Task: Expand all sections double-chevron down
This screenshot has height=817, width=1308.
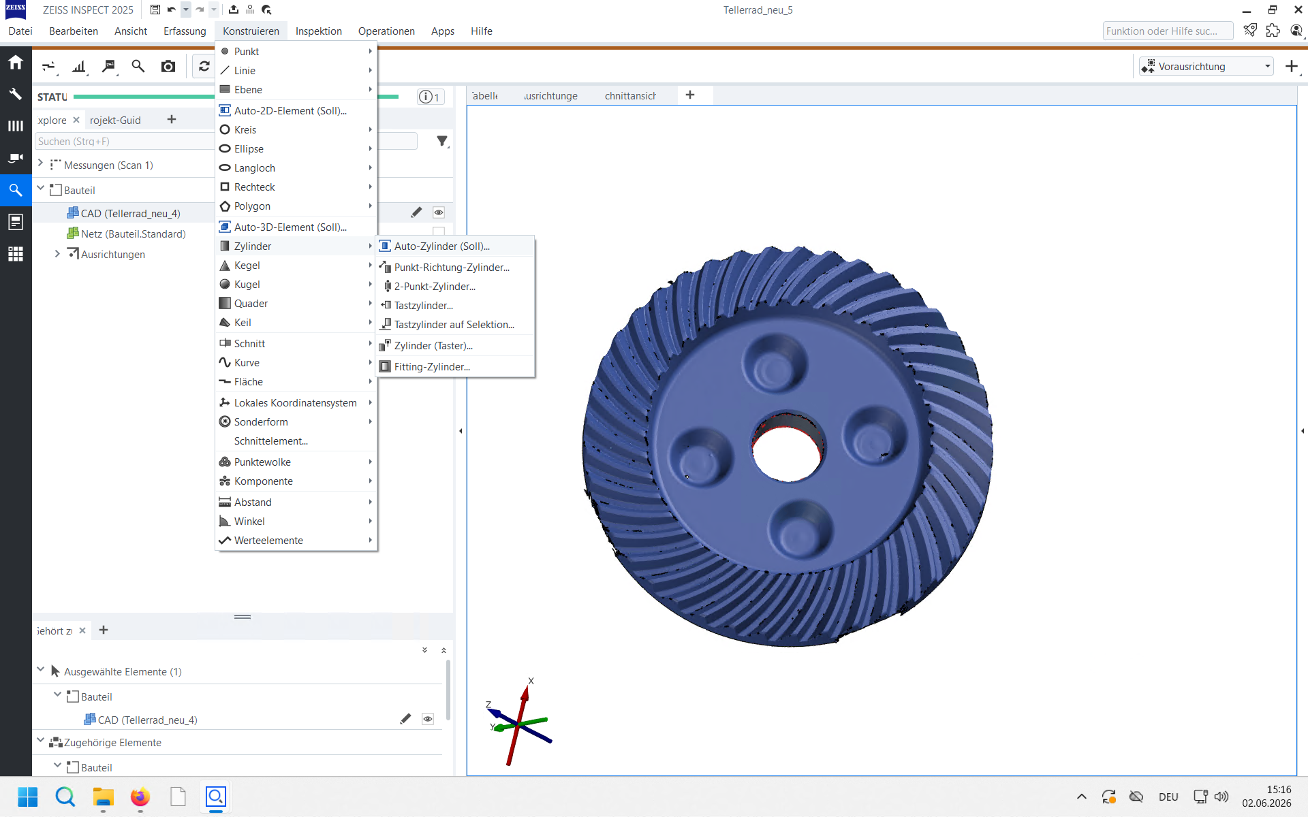Action: [424, 650]
